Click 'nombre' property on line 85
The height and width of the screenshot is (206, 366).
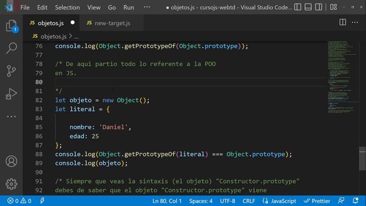tap(80, 127)
